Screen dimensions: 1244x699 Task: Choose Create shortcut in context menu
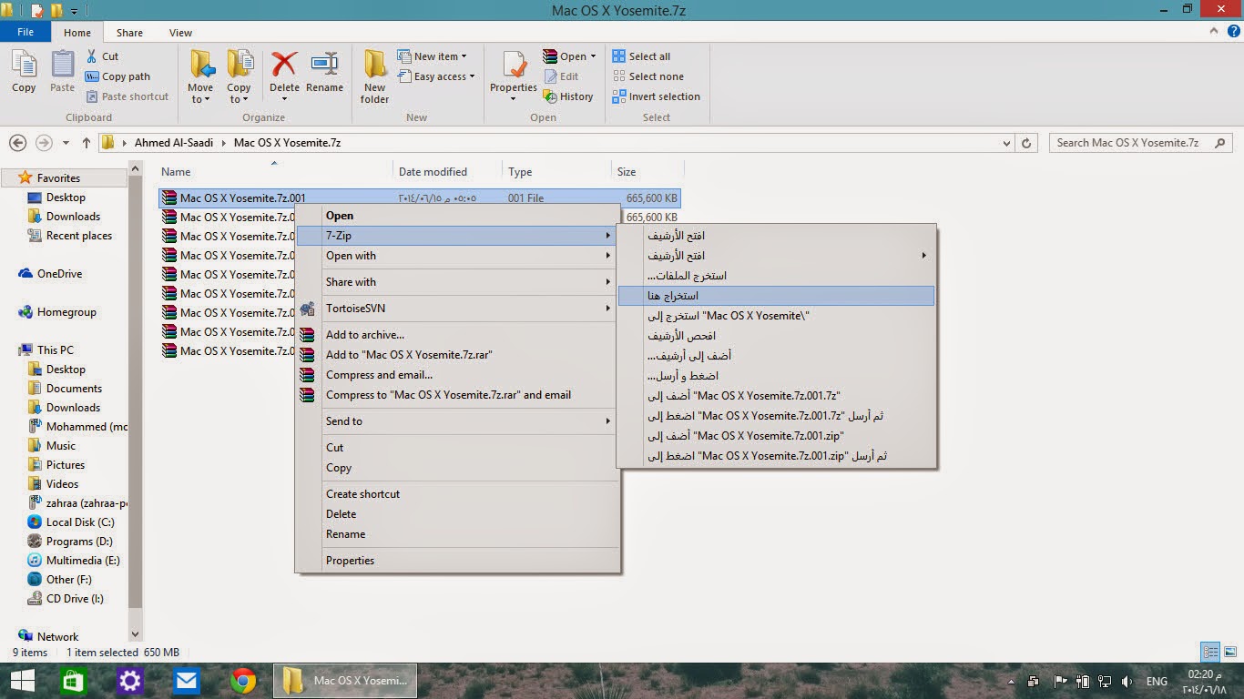(458, 494)
